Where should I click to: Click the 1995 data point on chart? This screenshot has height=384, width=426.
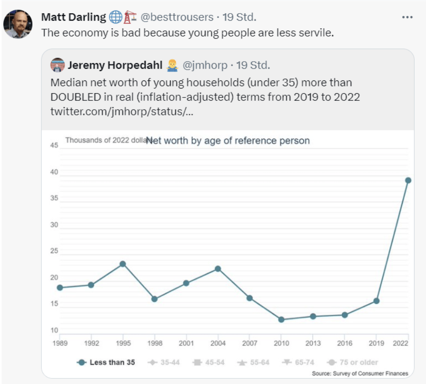pyautogui.click(x=123, y=264)
